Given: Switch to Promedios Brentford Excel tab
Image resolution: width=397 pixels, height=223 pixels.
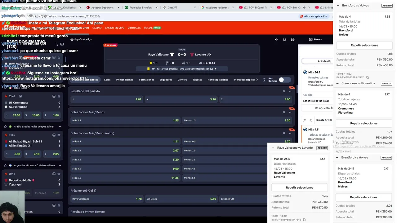Looking at the screenshot, I should pyautogui.click(x=141, y=7).
